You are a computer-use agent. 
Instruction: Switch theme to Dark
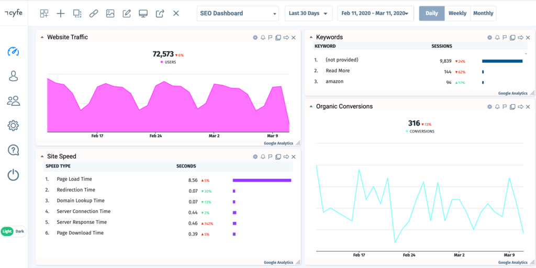(20, 231)
